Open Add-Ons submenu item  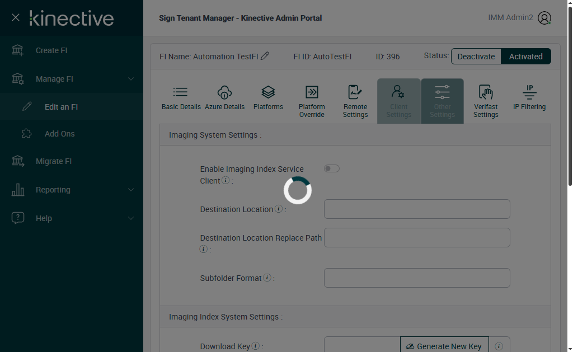[x=72, y=134]
